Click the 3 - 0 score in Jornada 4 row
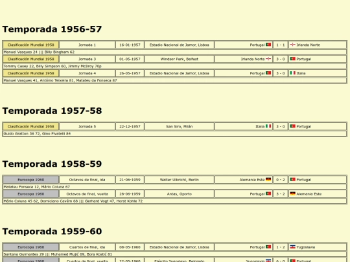This screenshot has width=350, height=262. pyautogui.click(x=281, y=73)
